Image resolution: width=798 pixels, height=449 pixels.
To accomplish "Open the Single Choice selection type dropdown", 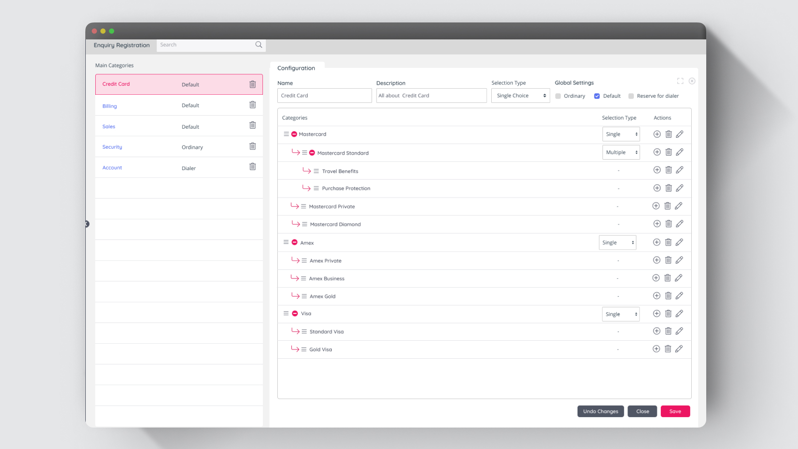I will tap(520, 96).
